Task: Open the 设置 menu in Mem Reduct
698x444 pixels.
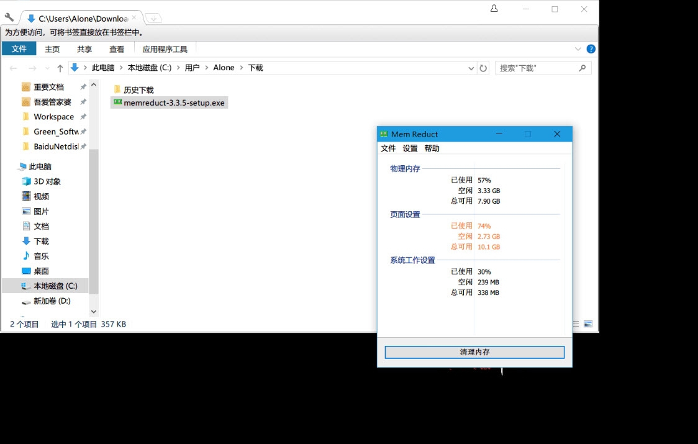Action: (409, 148)
